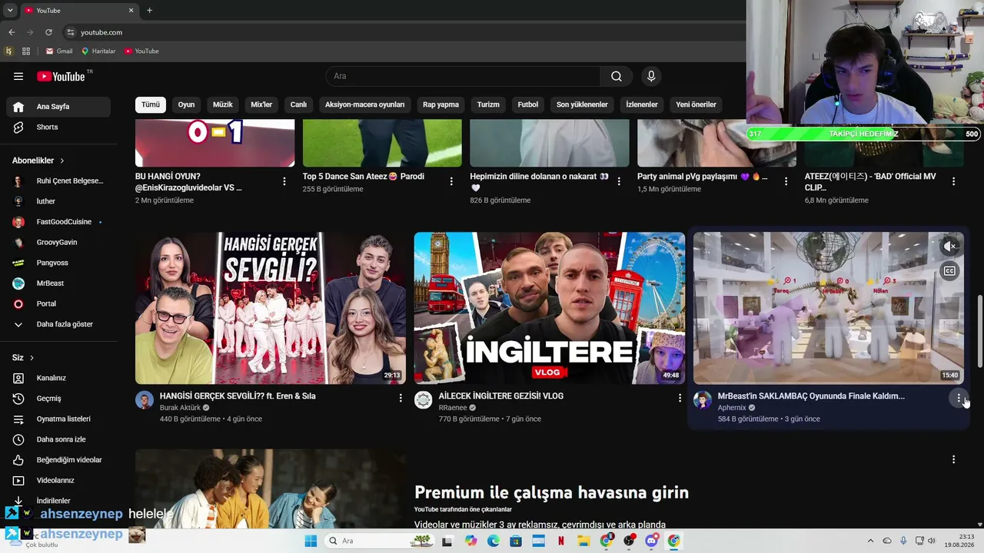Open a new browser tab
Screen dimensions: 984x553
coord(149,11)
